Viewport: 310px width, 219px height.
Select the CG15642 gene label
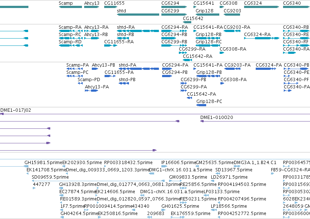[193, 18]
